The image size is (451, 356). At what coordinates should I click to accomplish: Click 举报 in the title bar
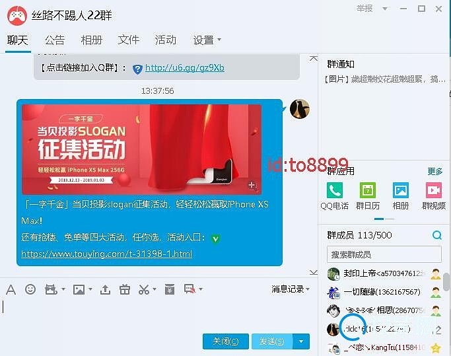click(x=364, y=9)
